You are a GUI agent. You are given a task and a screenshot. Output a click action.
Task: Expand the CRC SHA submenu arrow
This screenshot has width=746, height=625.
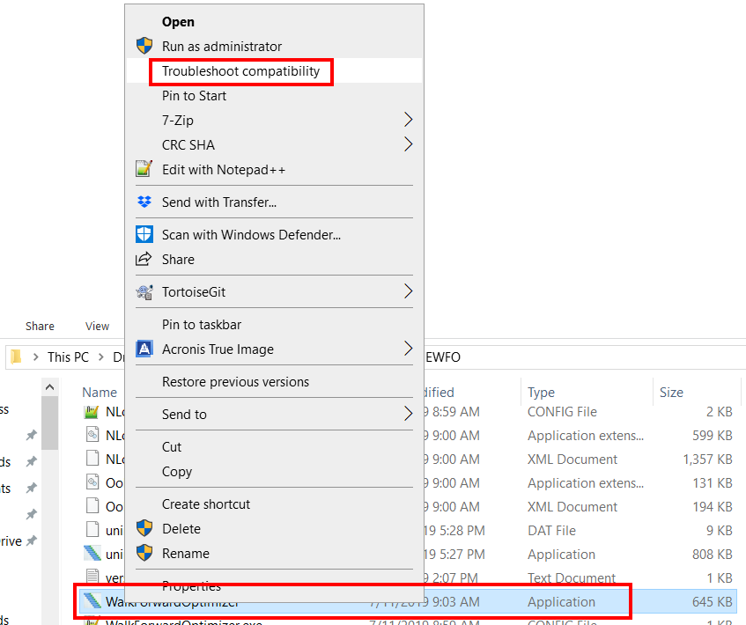click(x=408, y=144)
